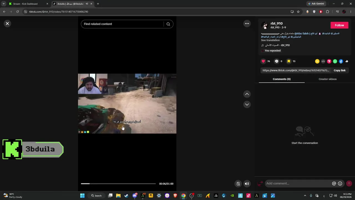Open Chrome three-dot menu
The image size is (355, 200).
click(x=351, y=12)
